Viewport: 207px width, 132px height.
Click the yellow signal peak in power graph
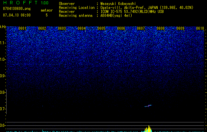(148, 129)
